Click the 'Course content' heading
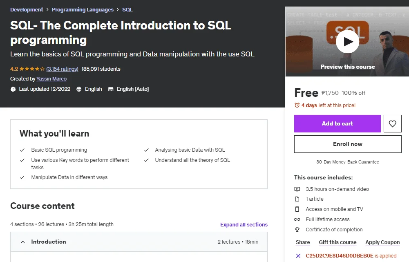409x262 pixels. tap(42, 206)
